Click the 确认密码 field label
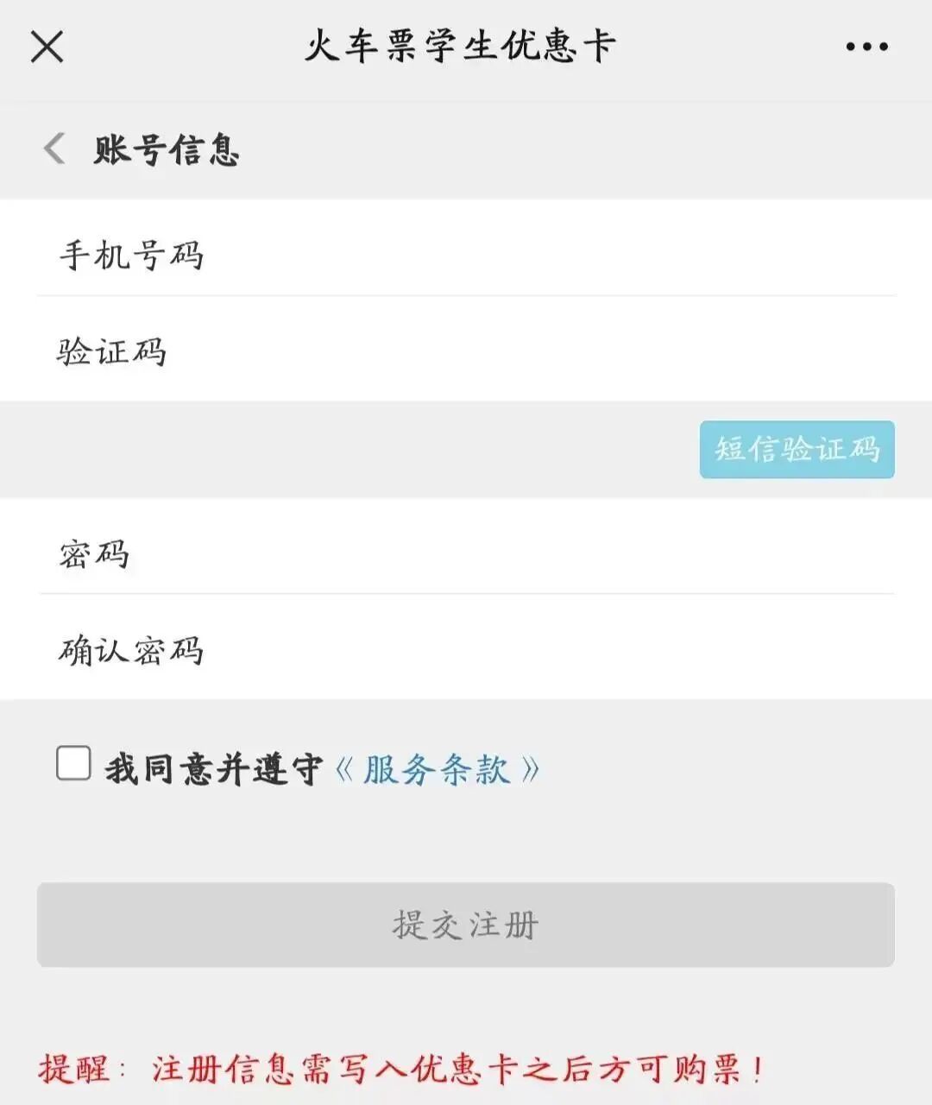The image size is (932, 1105). pyautogui.click(x=131, y=651)
